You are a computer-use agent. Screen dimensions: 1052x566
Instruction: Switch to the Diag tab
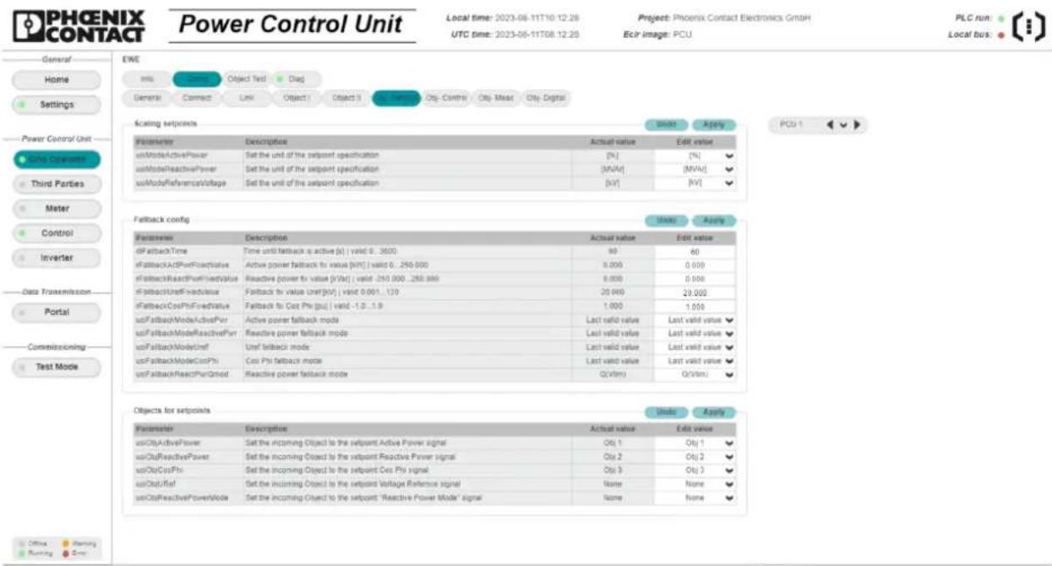296,79
